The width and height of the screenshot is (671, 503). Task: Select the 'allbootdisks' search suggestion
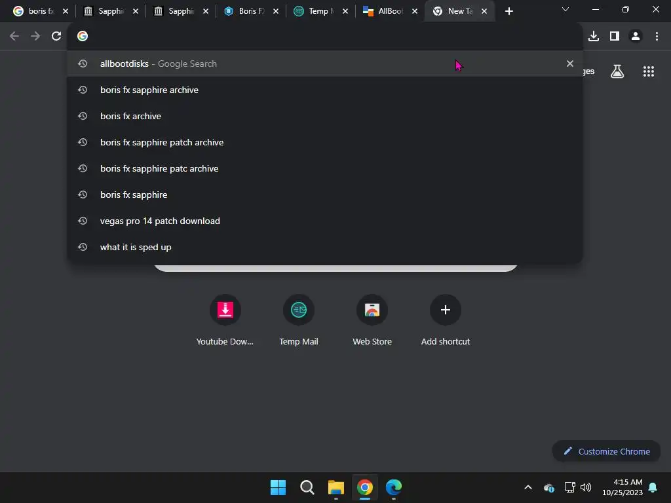325,64
